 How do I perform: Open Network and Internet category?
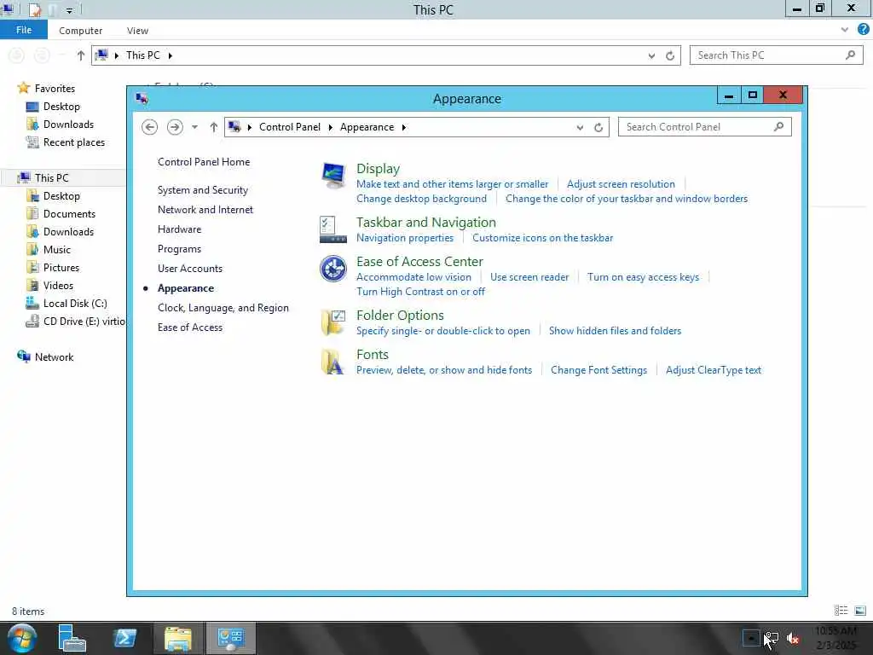(x=205, y=210)
